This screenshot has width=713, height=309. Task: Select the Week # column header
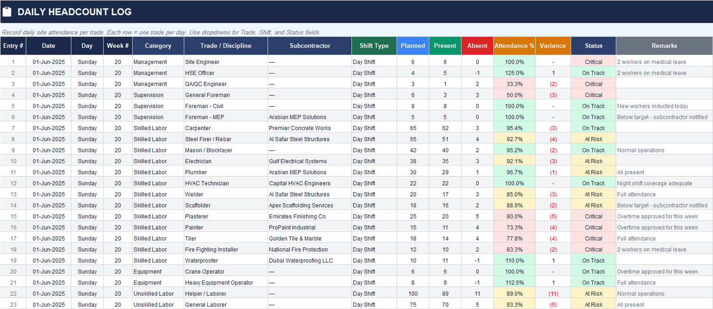tap(118, 46)
